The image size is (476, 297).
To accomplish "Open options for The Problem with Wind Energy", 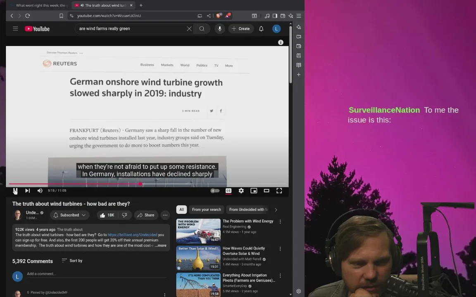I will pos(280,222).
